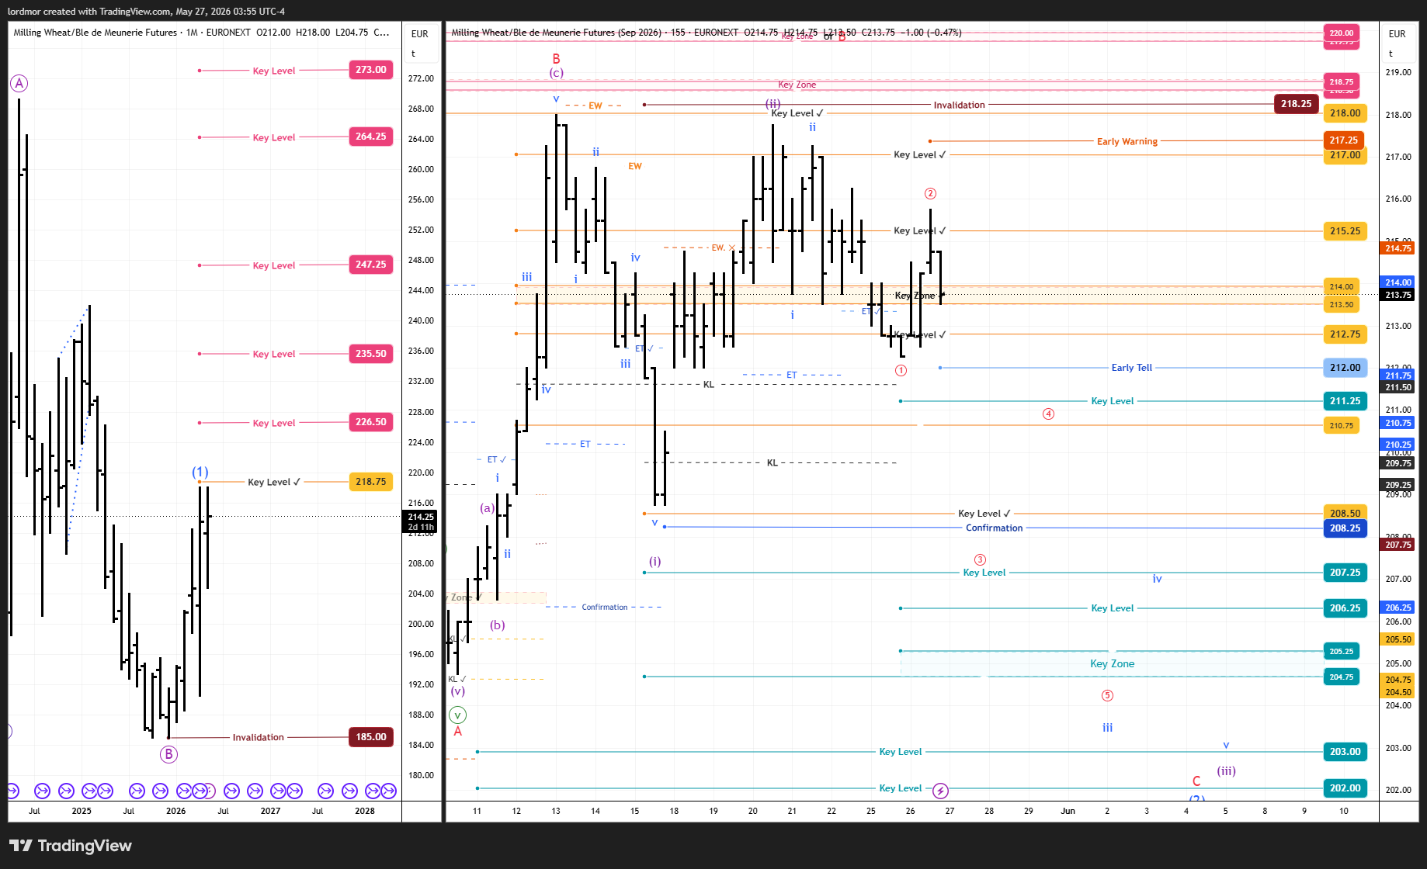Image resolution: width=1427 pixels, height=869 pixels.
Task: Select the red C wave label near 202.00
Action: pos(1196,781)
